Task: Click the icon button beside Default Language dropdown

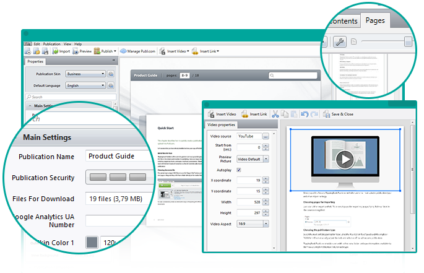Action: (x=111, y=85)
